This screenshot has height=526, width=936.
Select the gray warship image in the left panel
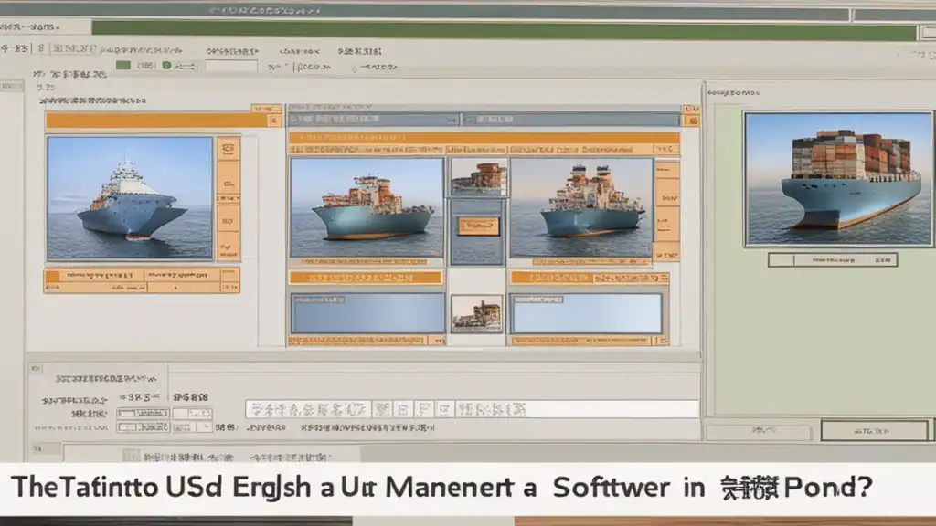coord(130,198)
